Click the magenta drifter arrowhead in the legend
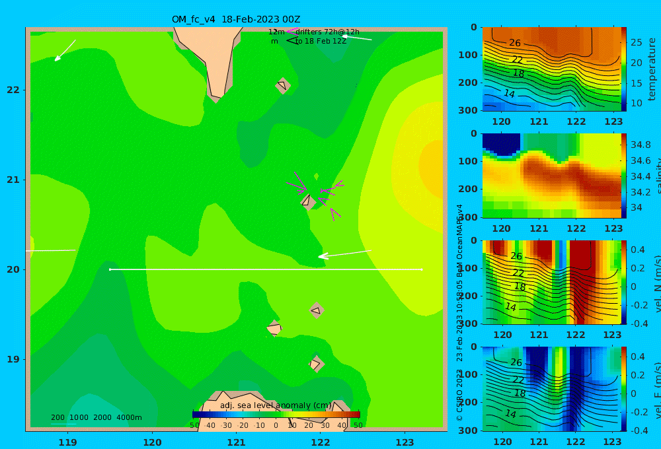 pos(292,31)
